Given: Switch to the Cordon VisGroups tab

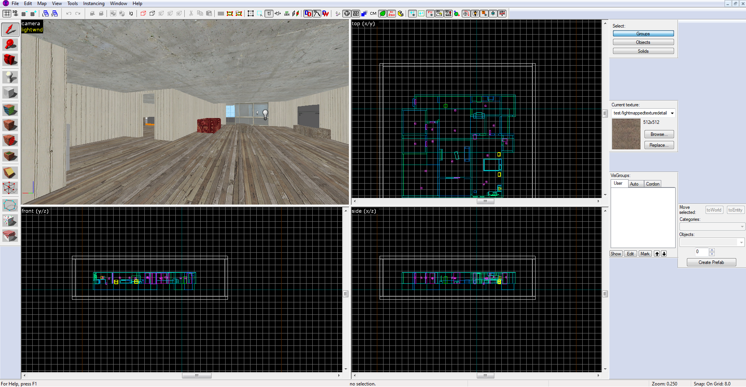Looking at the screenshot, I should coord(652,184).
